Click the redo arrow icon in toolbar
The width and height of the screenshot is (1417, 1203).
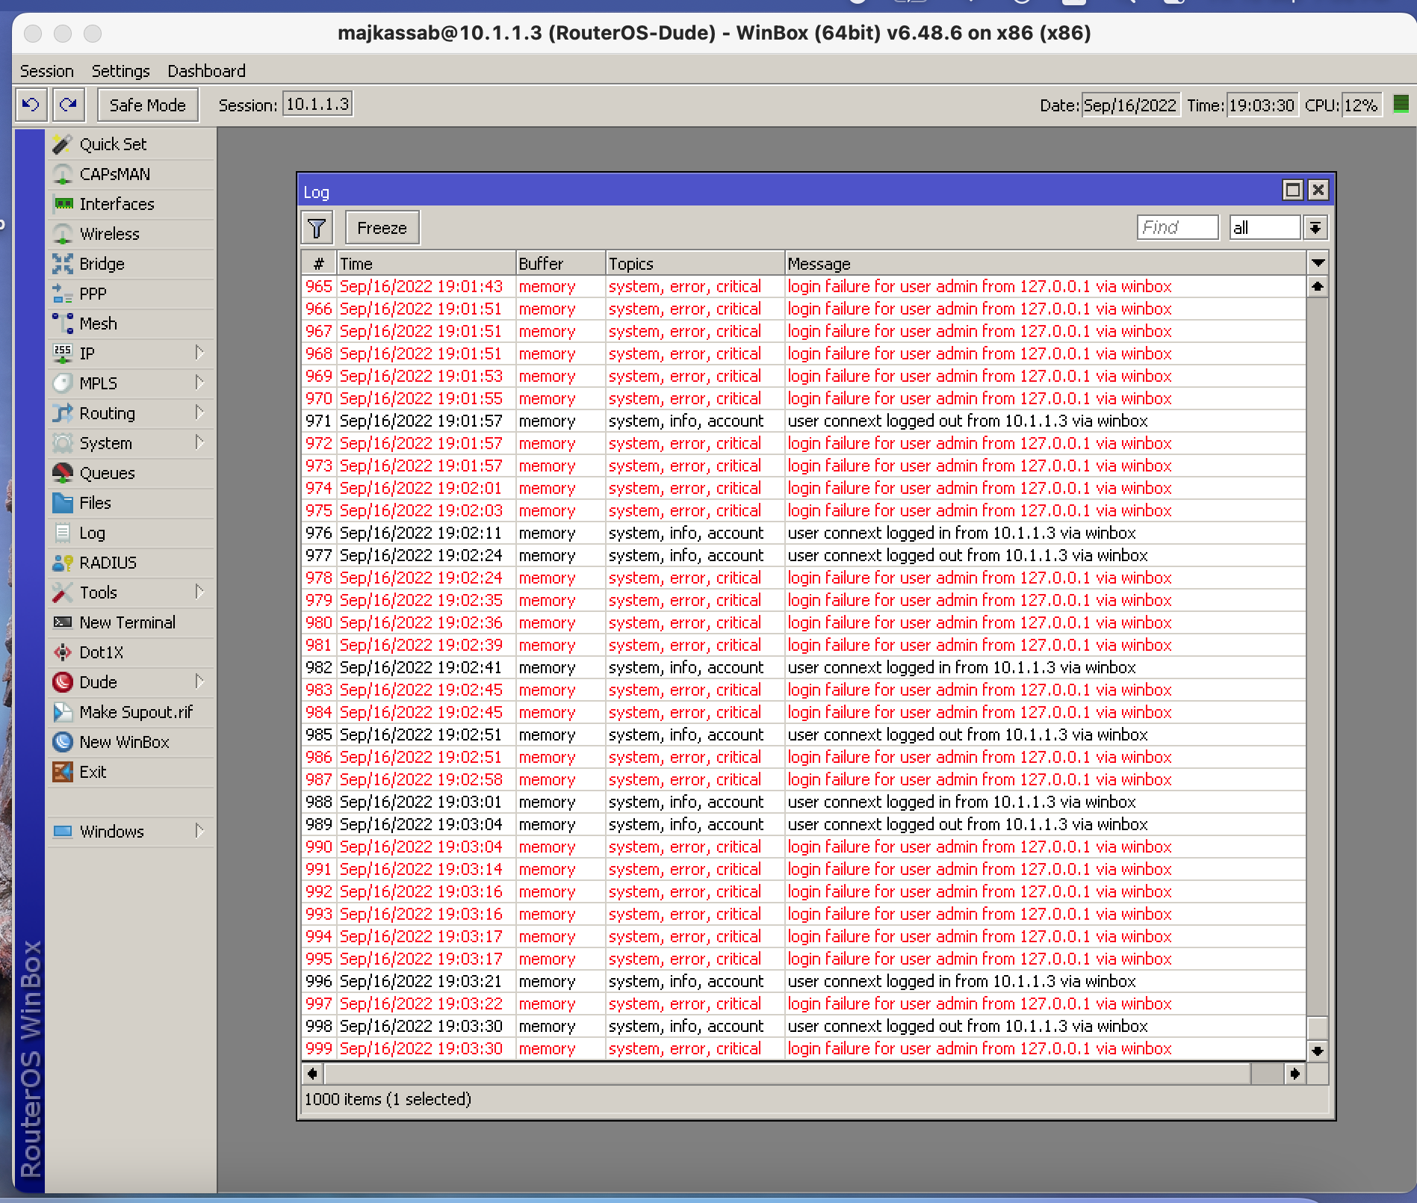(69, 105)
